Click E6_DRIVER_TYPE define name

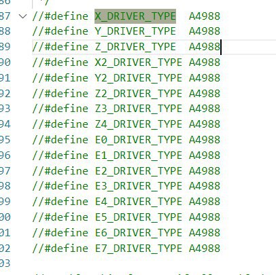pyautogui.click(x=139, y=233)
